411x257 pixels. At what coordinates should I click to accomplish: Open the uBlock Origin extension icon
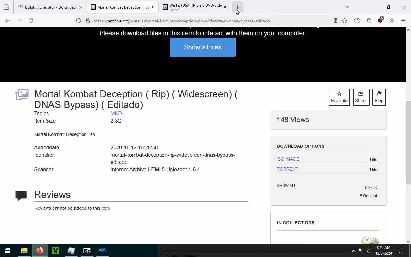coord(380,20)
